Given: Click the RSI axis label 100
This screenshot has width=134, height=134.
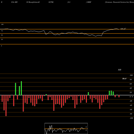Looking at the screenshot, I should (2, 24).
